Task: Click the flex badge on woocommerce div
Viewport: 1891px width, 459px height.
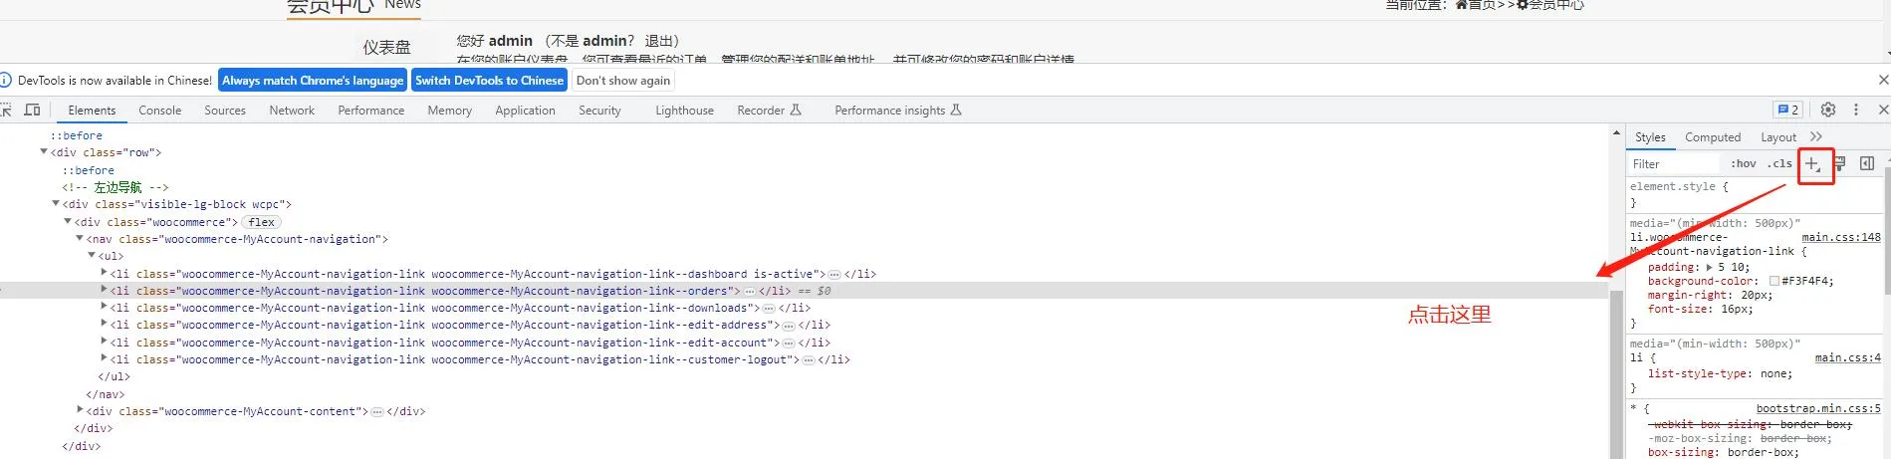Action: [262, 222]
